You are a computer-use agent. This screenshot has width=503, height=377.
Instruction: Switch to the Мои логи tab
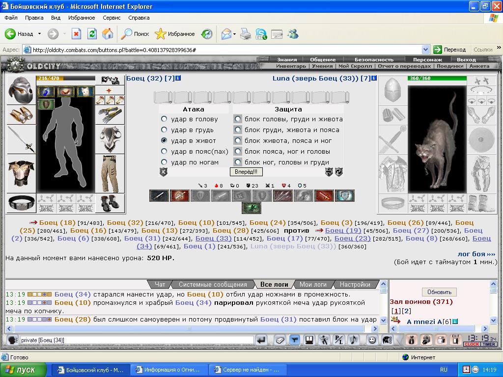313,284
